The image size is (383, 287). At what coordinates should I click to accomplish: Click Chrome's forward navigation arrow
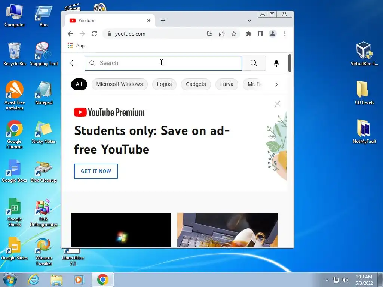point(82,34)
